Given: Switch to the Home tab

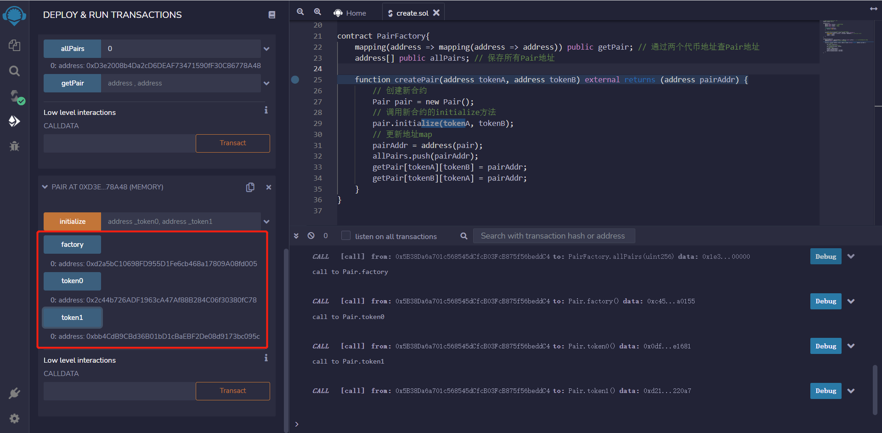Looking at the screenshot, I should click(351, 13).
